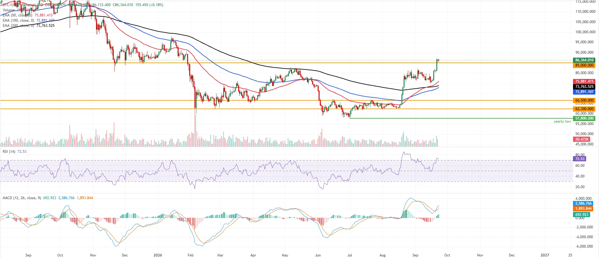The height and width of the screenshot is (258, 599).
Task: Click the Volume indicator label
Action: tap(9, 10)
